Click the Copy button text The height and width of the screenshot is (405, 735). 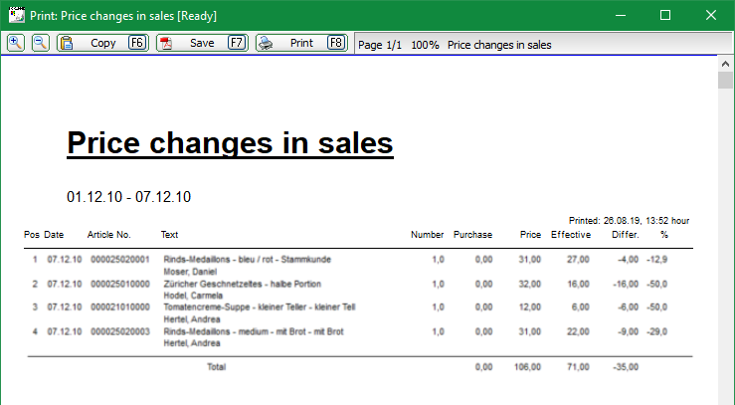(103, 43)
